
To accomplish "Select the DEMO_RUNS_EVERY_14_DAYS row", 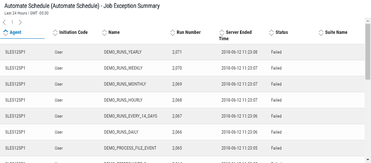I will pyautogui.click(x=131, y=116).
